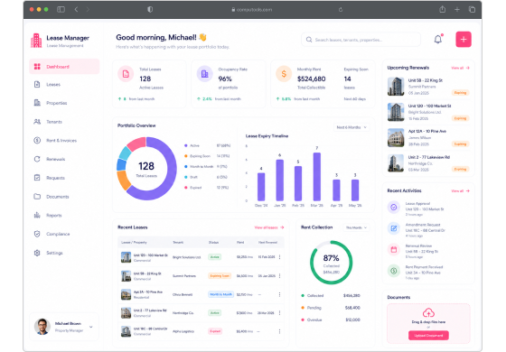Click the pink plus add button
506x352 pixels.
click(x=464, y=40)
